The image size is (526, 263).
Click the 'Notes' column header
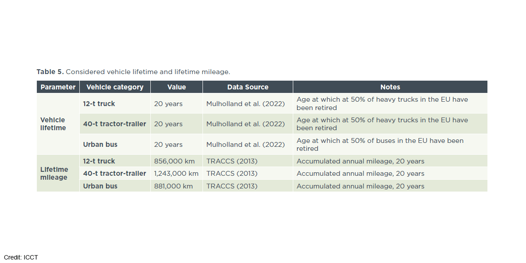pyautogui.click(x=390, y=87)
